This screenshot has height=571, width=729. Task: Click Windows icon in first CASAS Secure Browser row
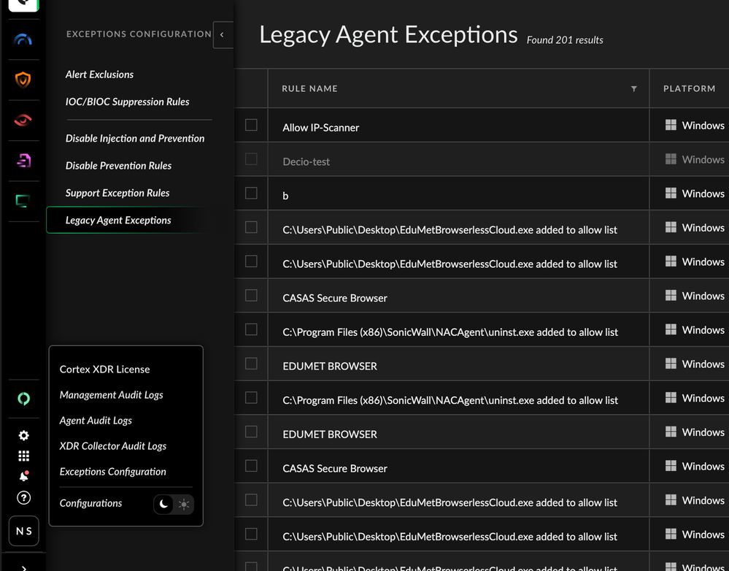671,295
